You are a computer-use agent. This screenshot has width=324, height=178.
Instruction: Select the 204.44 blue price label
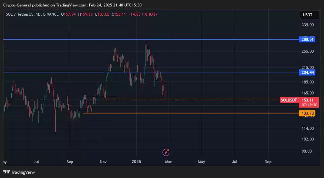(307, 72)
